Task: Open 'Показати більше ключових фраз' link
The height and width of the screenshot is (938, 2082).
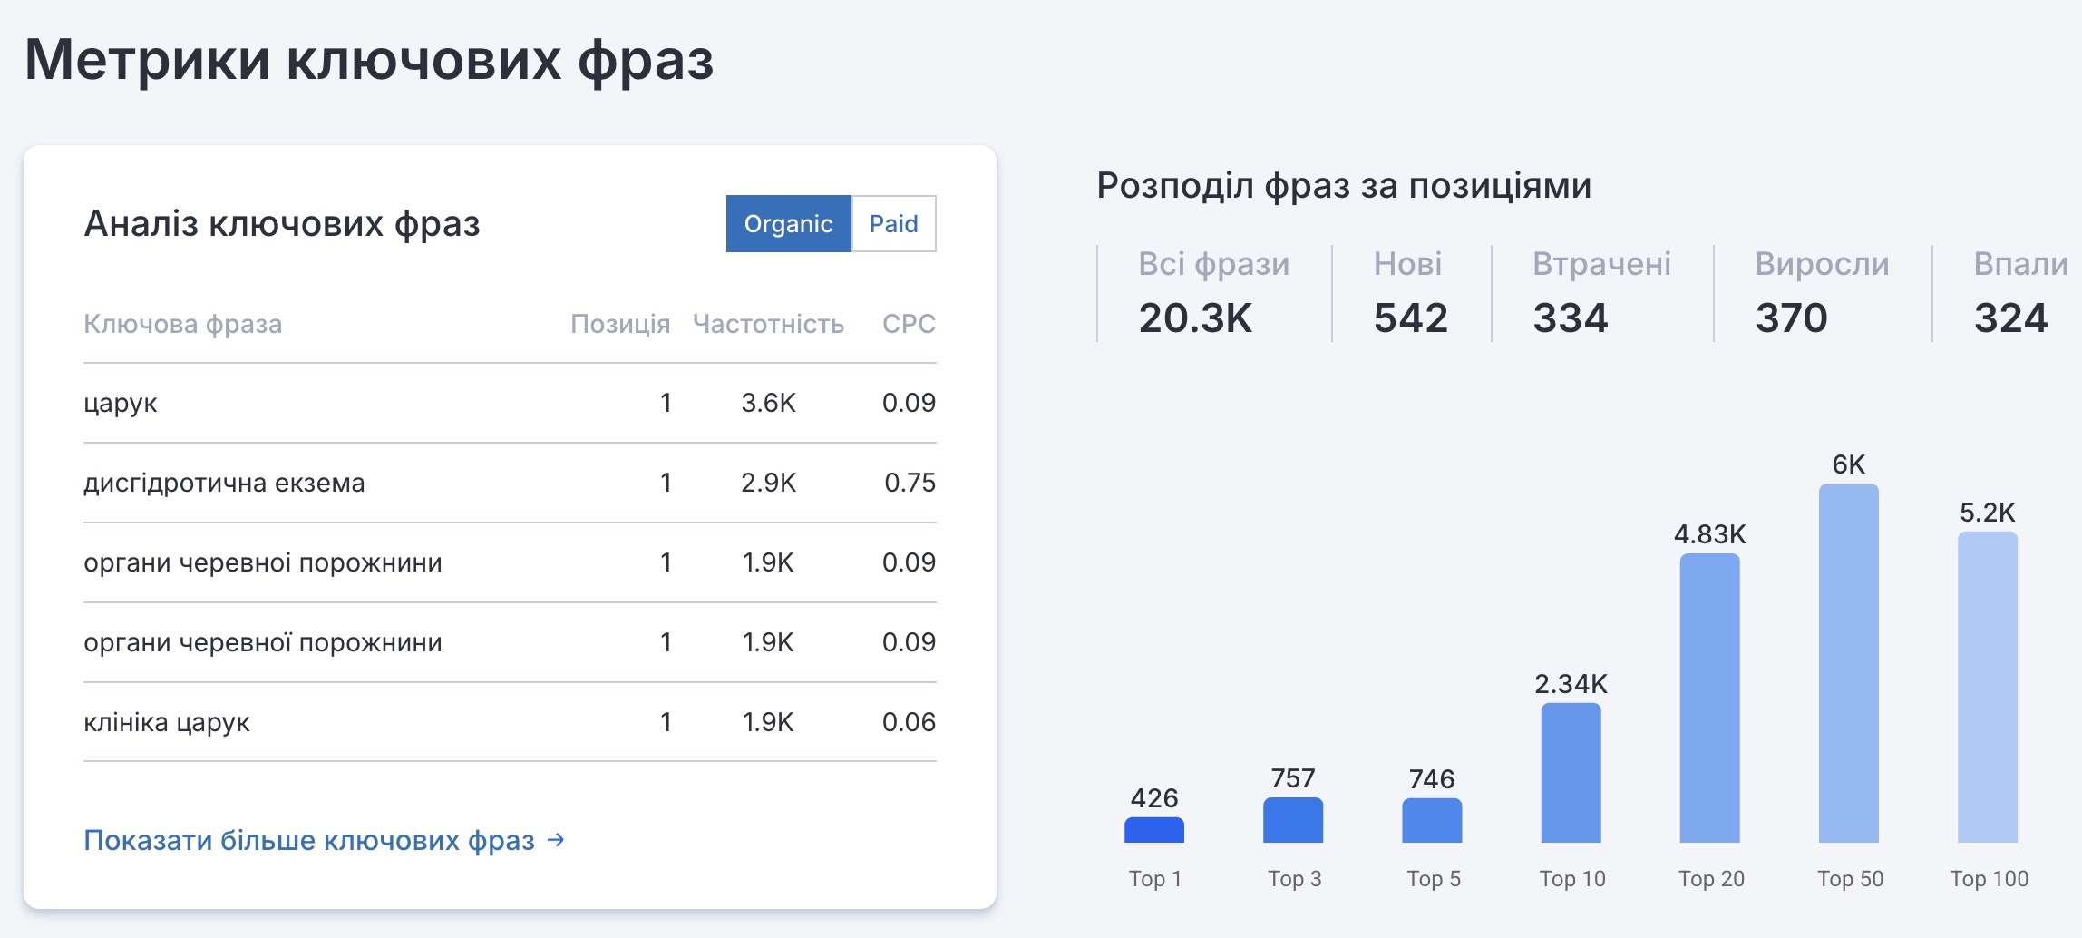Action: pyautogui.click(x=309, y=840)
